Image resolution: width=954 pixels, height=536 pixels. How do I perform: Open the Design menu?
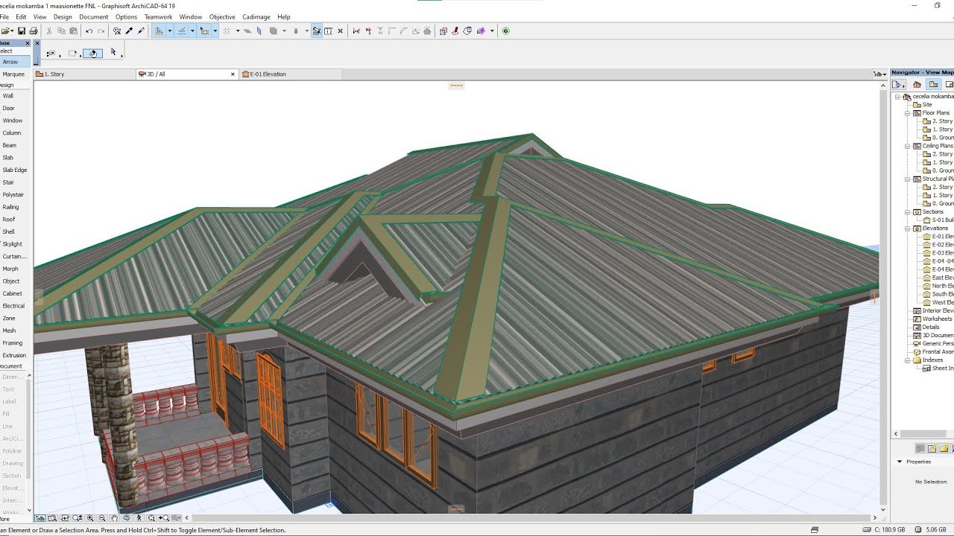[x=63, y=16]
